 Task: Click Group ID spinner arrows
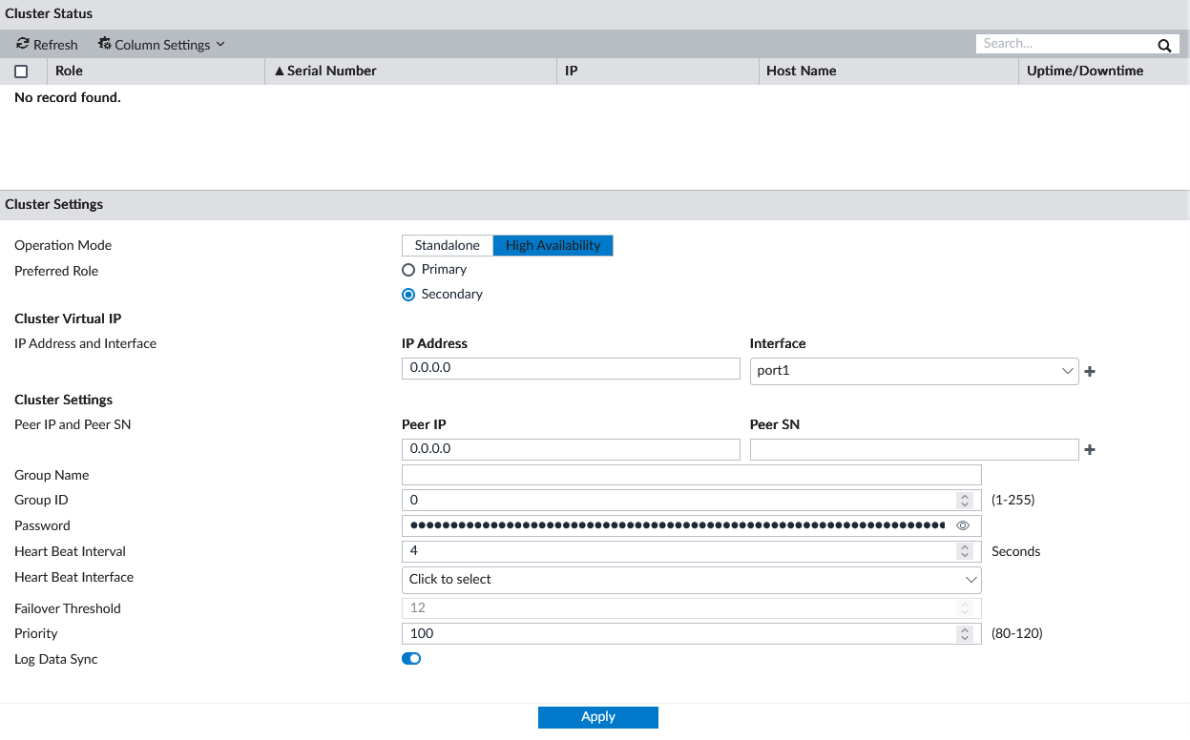(965, 501)
